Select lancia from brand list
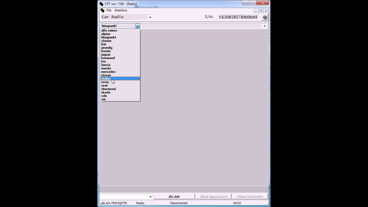 click(x=120, y=65)
